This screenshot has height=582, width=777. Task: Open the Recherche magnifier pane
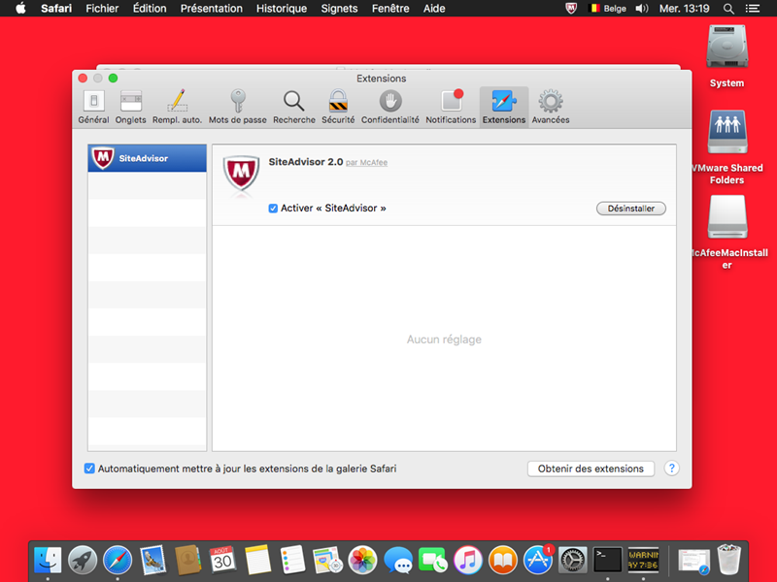(x=294, y=107)
